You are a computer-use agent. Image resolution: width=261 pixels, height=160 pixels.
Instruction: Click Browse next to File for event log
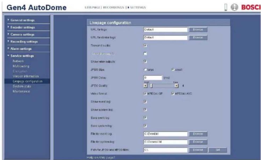198,134
